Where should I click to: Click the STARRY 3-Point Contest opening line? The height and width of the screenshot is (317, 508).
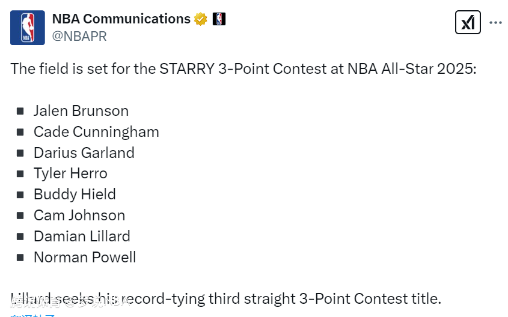pyautogui.click(x=243, y=68)
